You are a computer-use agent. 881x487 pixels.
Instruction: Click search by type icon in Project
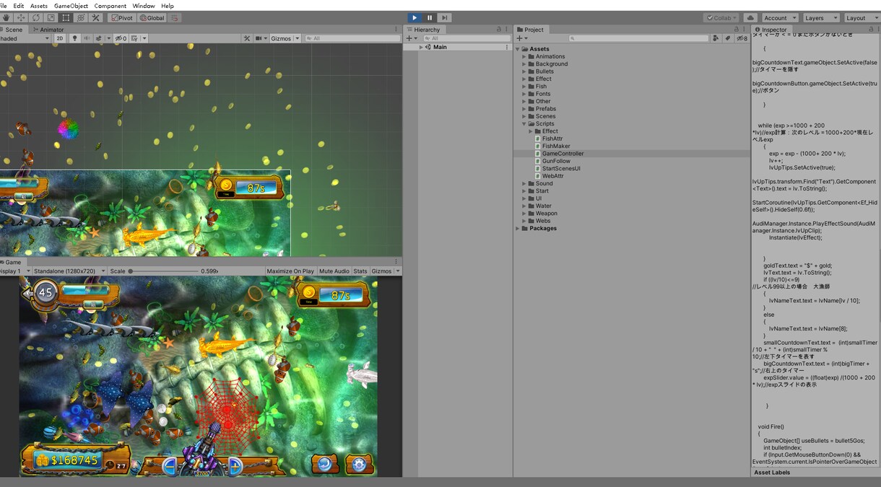[x=717, y=38]
